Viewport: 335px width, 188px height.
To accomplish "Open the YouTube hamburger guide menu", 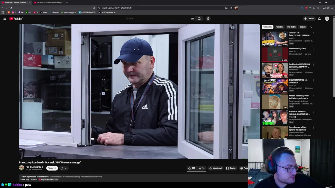I will pos(4,19).
